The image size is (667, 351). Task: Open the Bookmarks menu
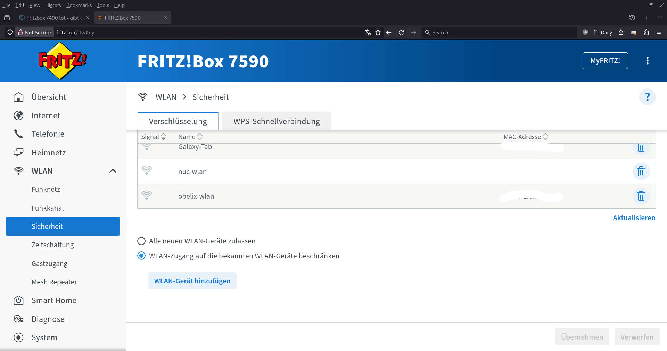point(79,5)
